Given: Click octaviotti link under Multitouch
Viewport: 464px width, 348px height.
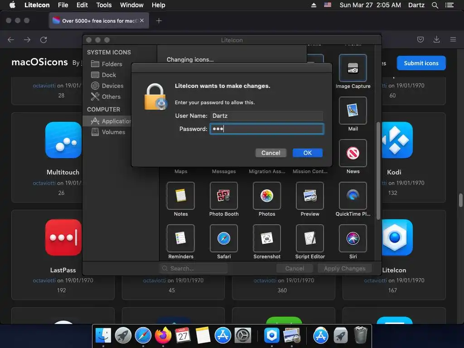Looking at the screenshot, I should pos(44,183).
